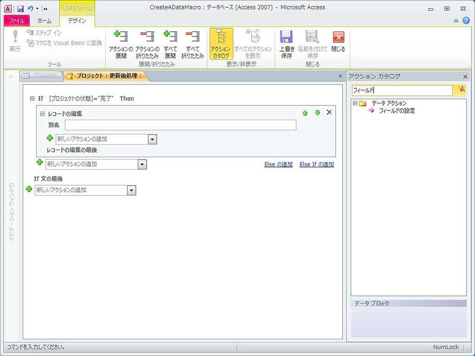
Task: Minimize the ribbon with caret icon
Action: [x=456, y=21]
